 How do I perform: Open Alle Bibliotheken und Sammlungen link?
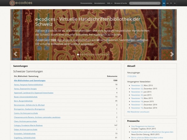(x=30, y=81)
